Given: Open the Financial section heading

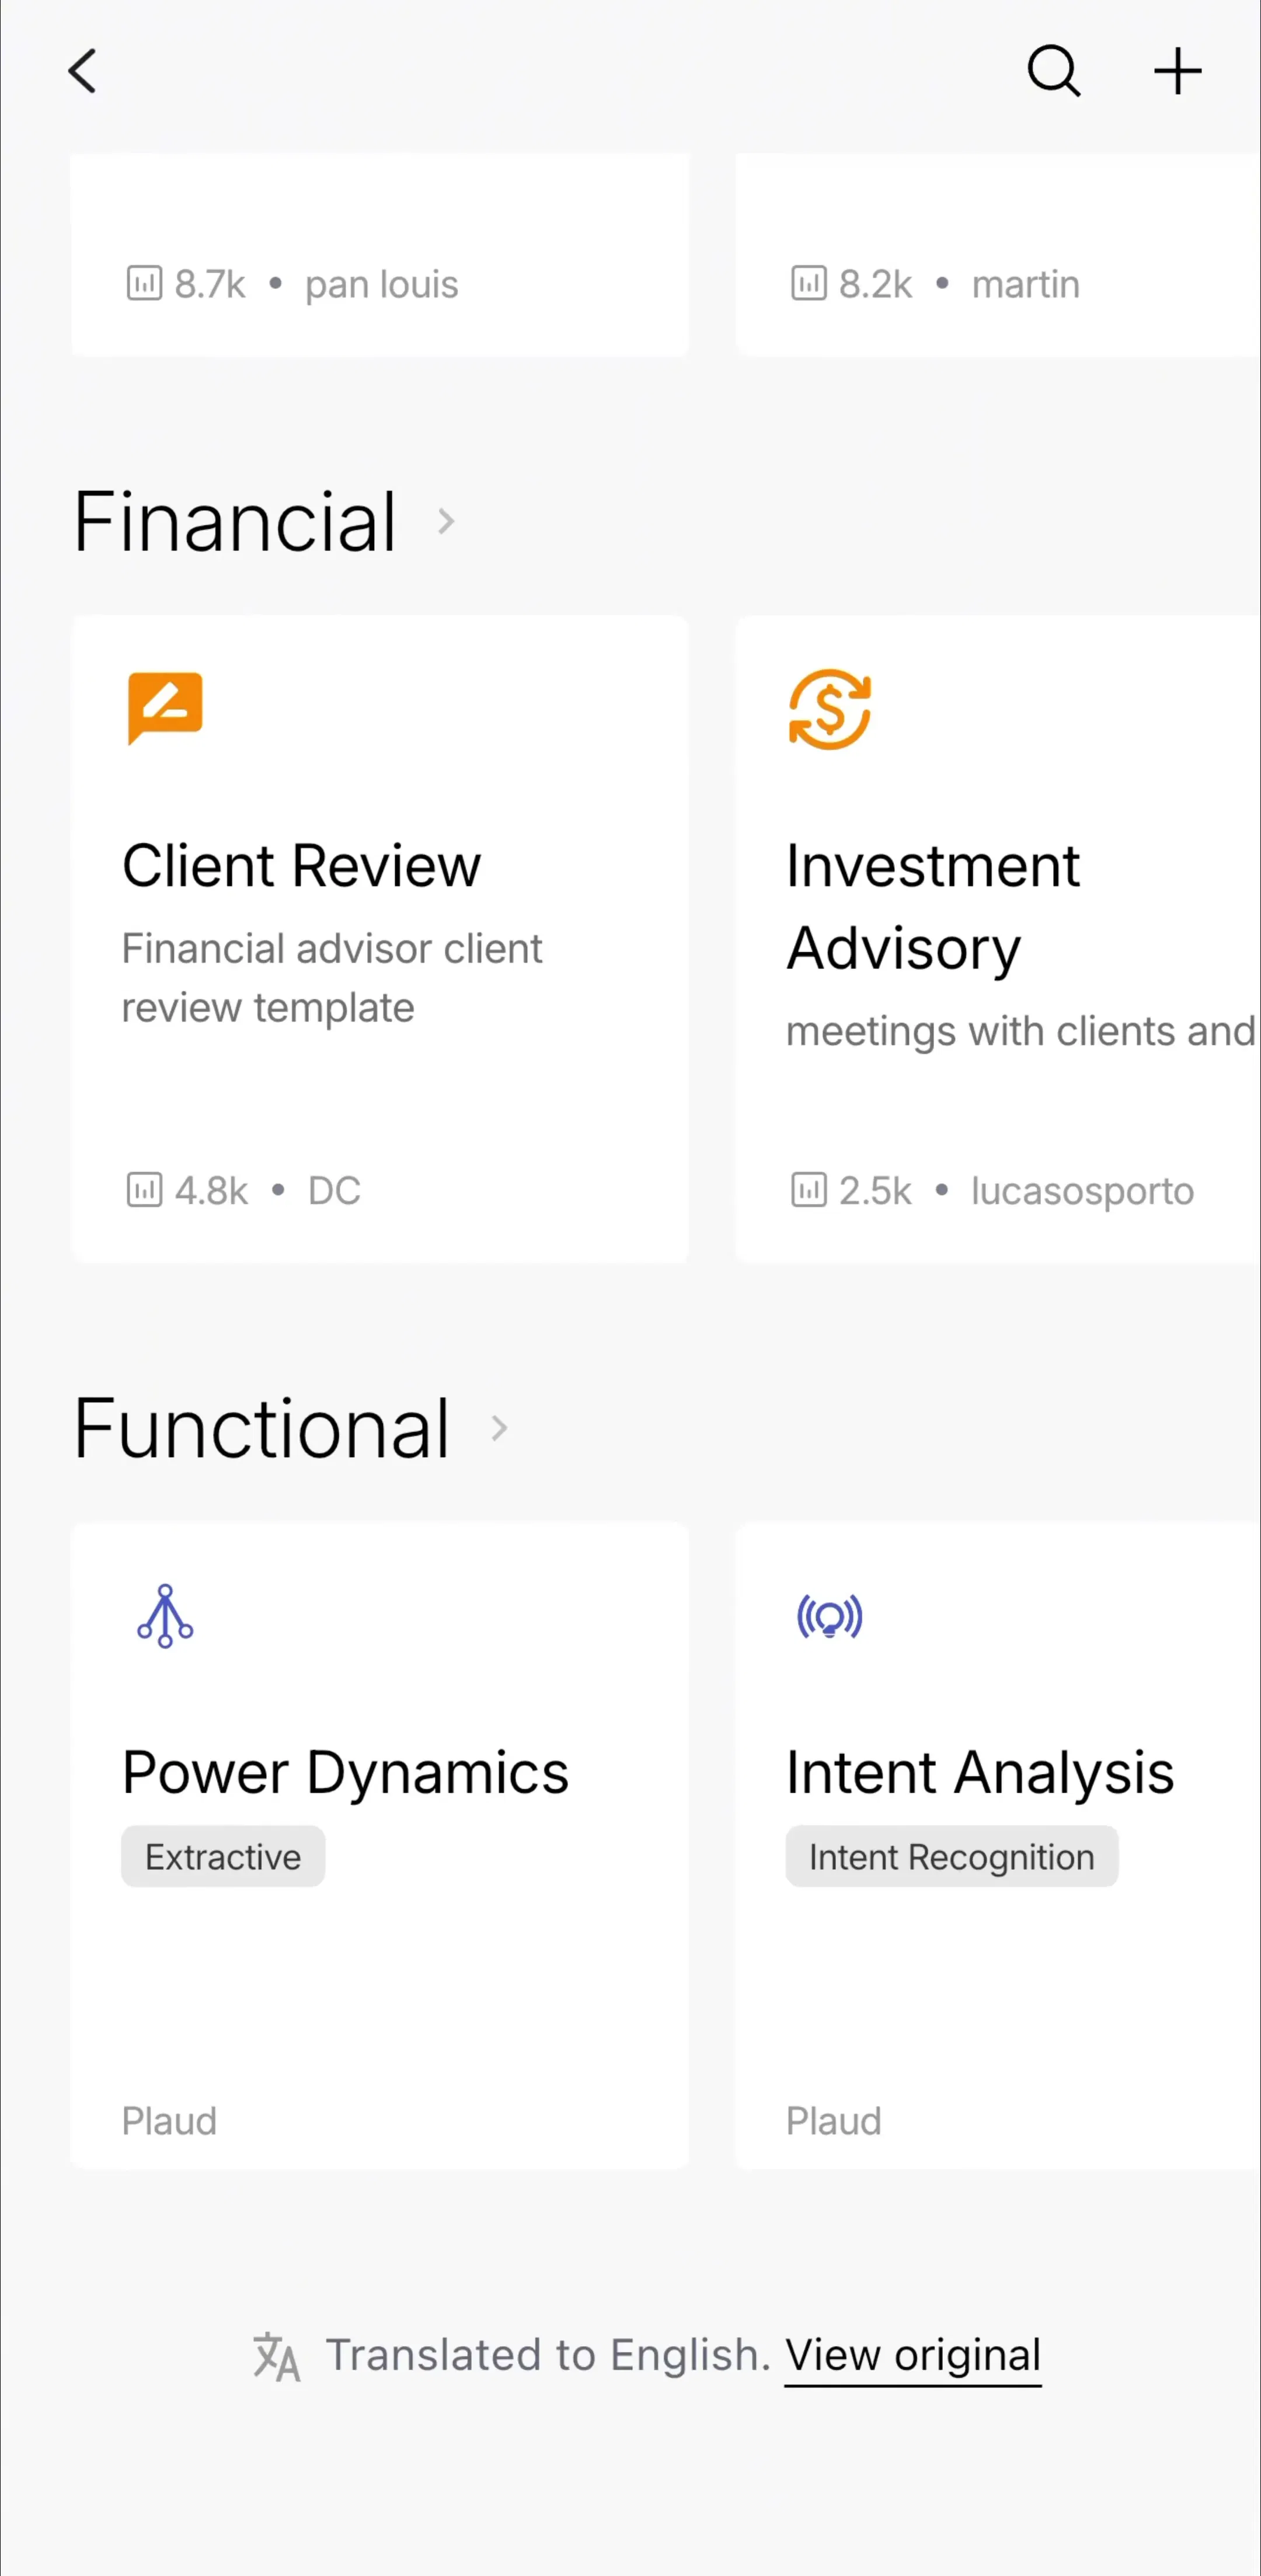Looking at the screenshot, I should coord(235,521).
